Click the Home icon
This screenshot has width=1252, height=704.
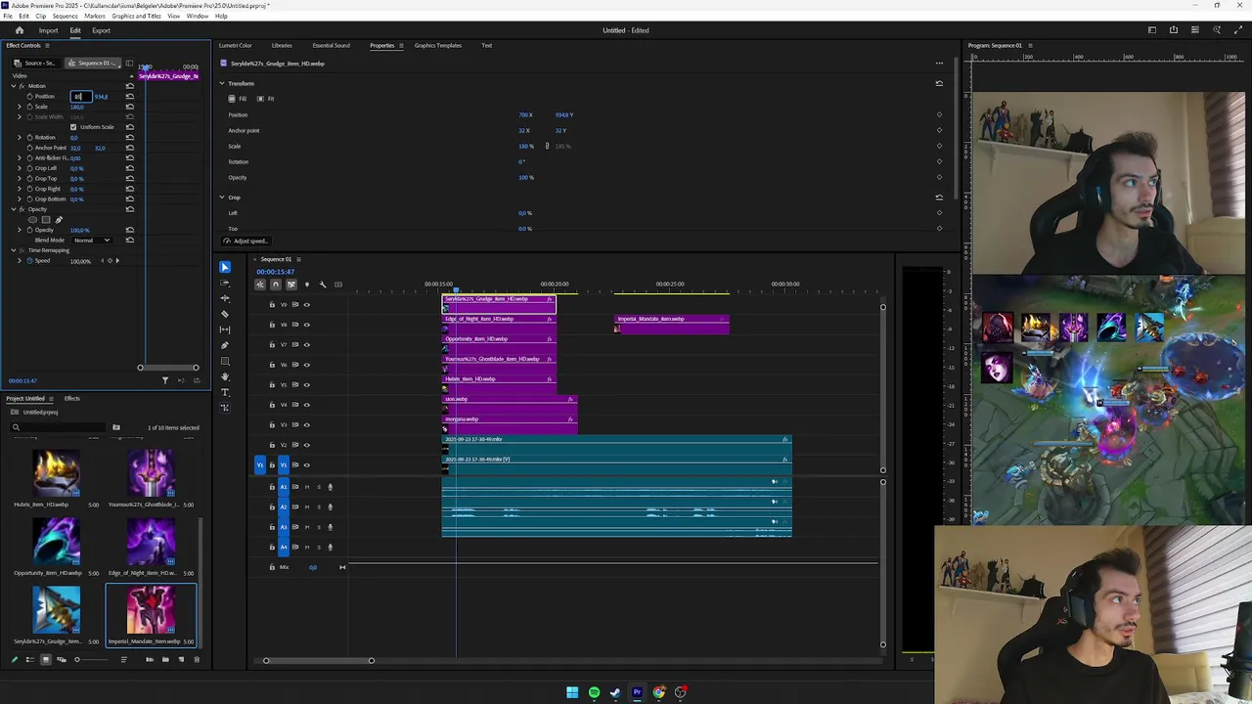coord(19,30)
